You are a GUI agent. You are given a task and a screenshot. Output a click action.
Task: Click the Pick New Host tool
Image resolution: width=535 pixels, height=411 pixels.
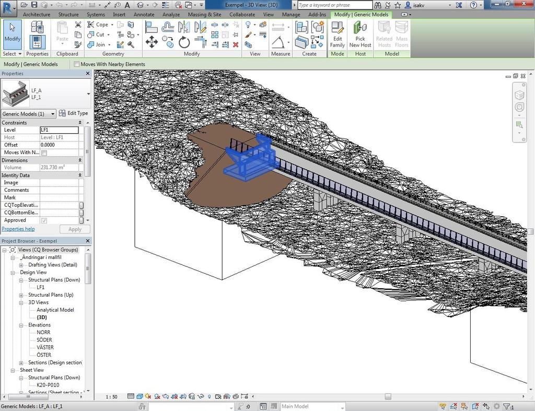click(x=360, y=34)
